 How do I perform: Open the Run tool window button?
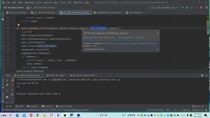click(x=9, y=106)
